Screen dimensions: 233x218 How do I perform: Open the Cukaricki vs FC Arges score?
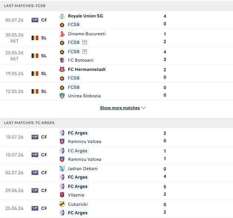pyautogui.click(x=165, y=208)
